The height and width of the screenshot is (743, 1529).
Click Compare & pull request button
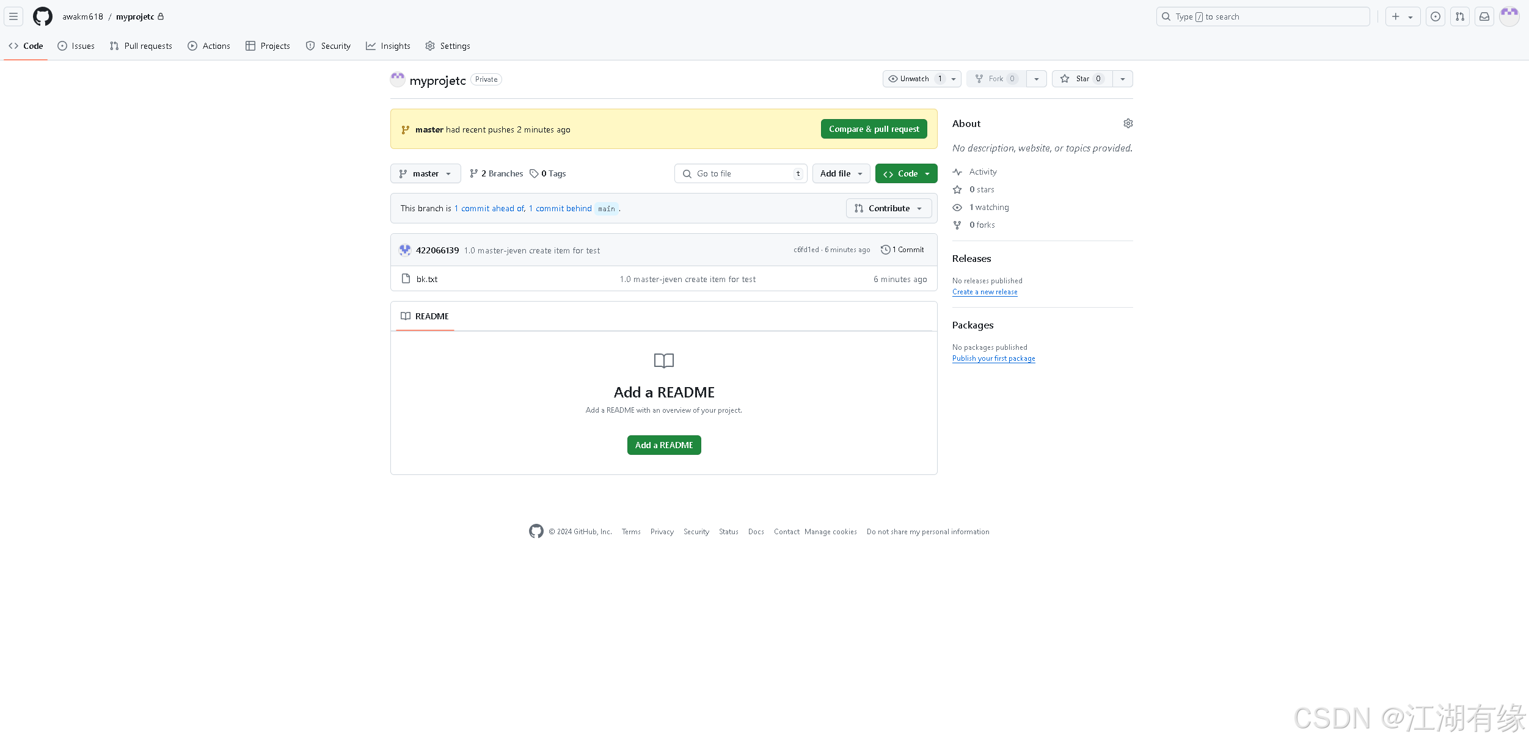pyautogui.click(x=874, y=129)
